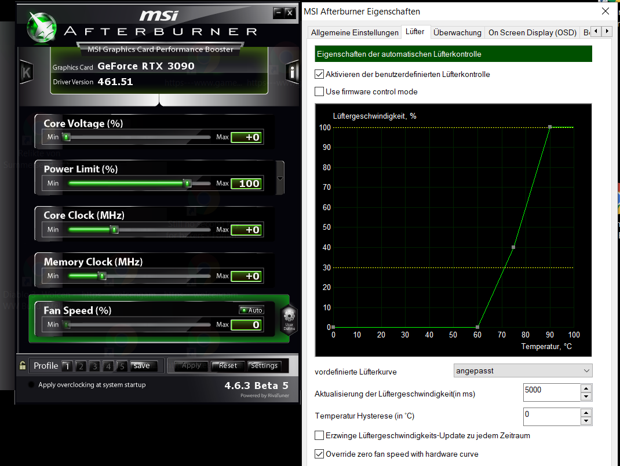Toggle the profile lock padlock icon
The height and width of the screenshot is (466, 620).
23,366
